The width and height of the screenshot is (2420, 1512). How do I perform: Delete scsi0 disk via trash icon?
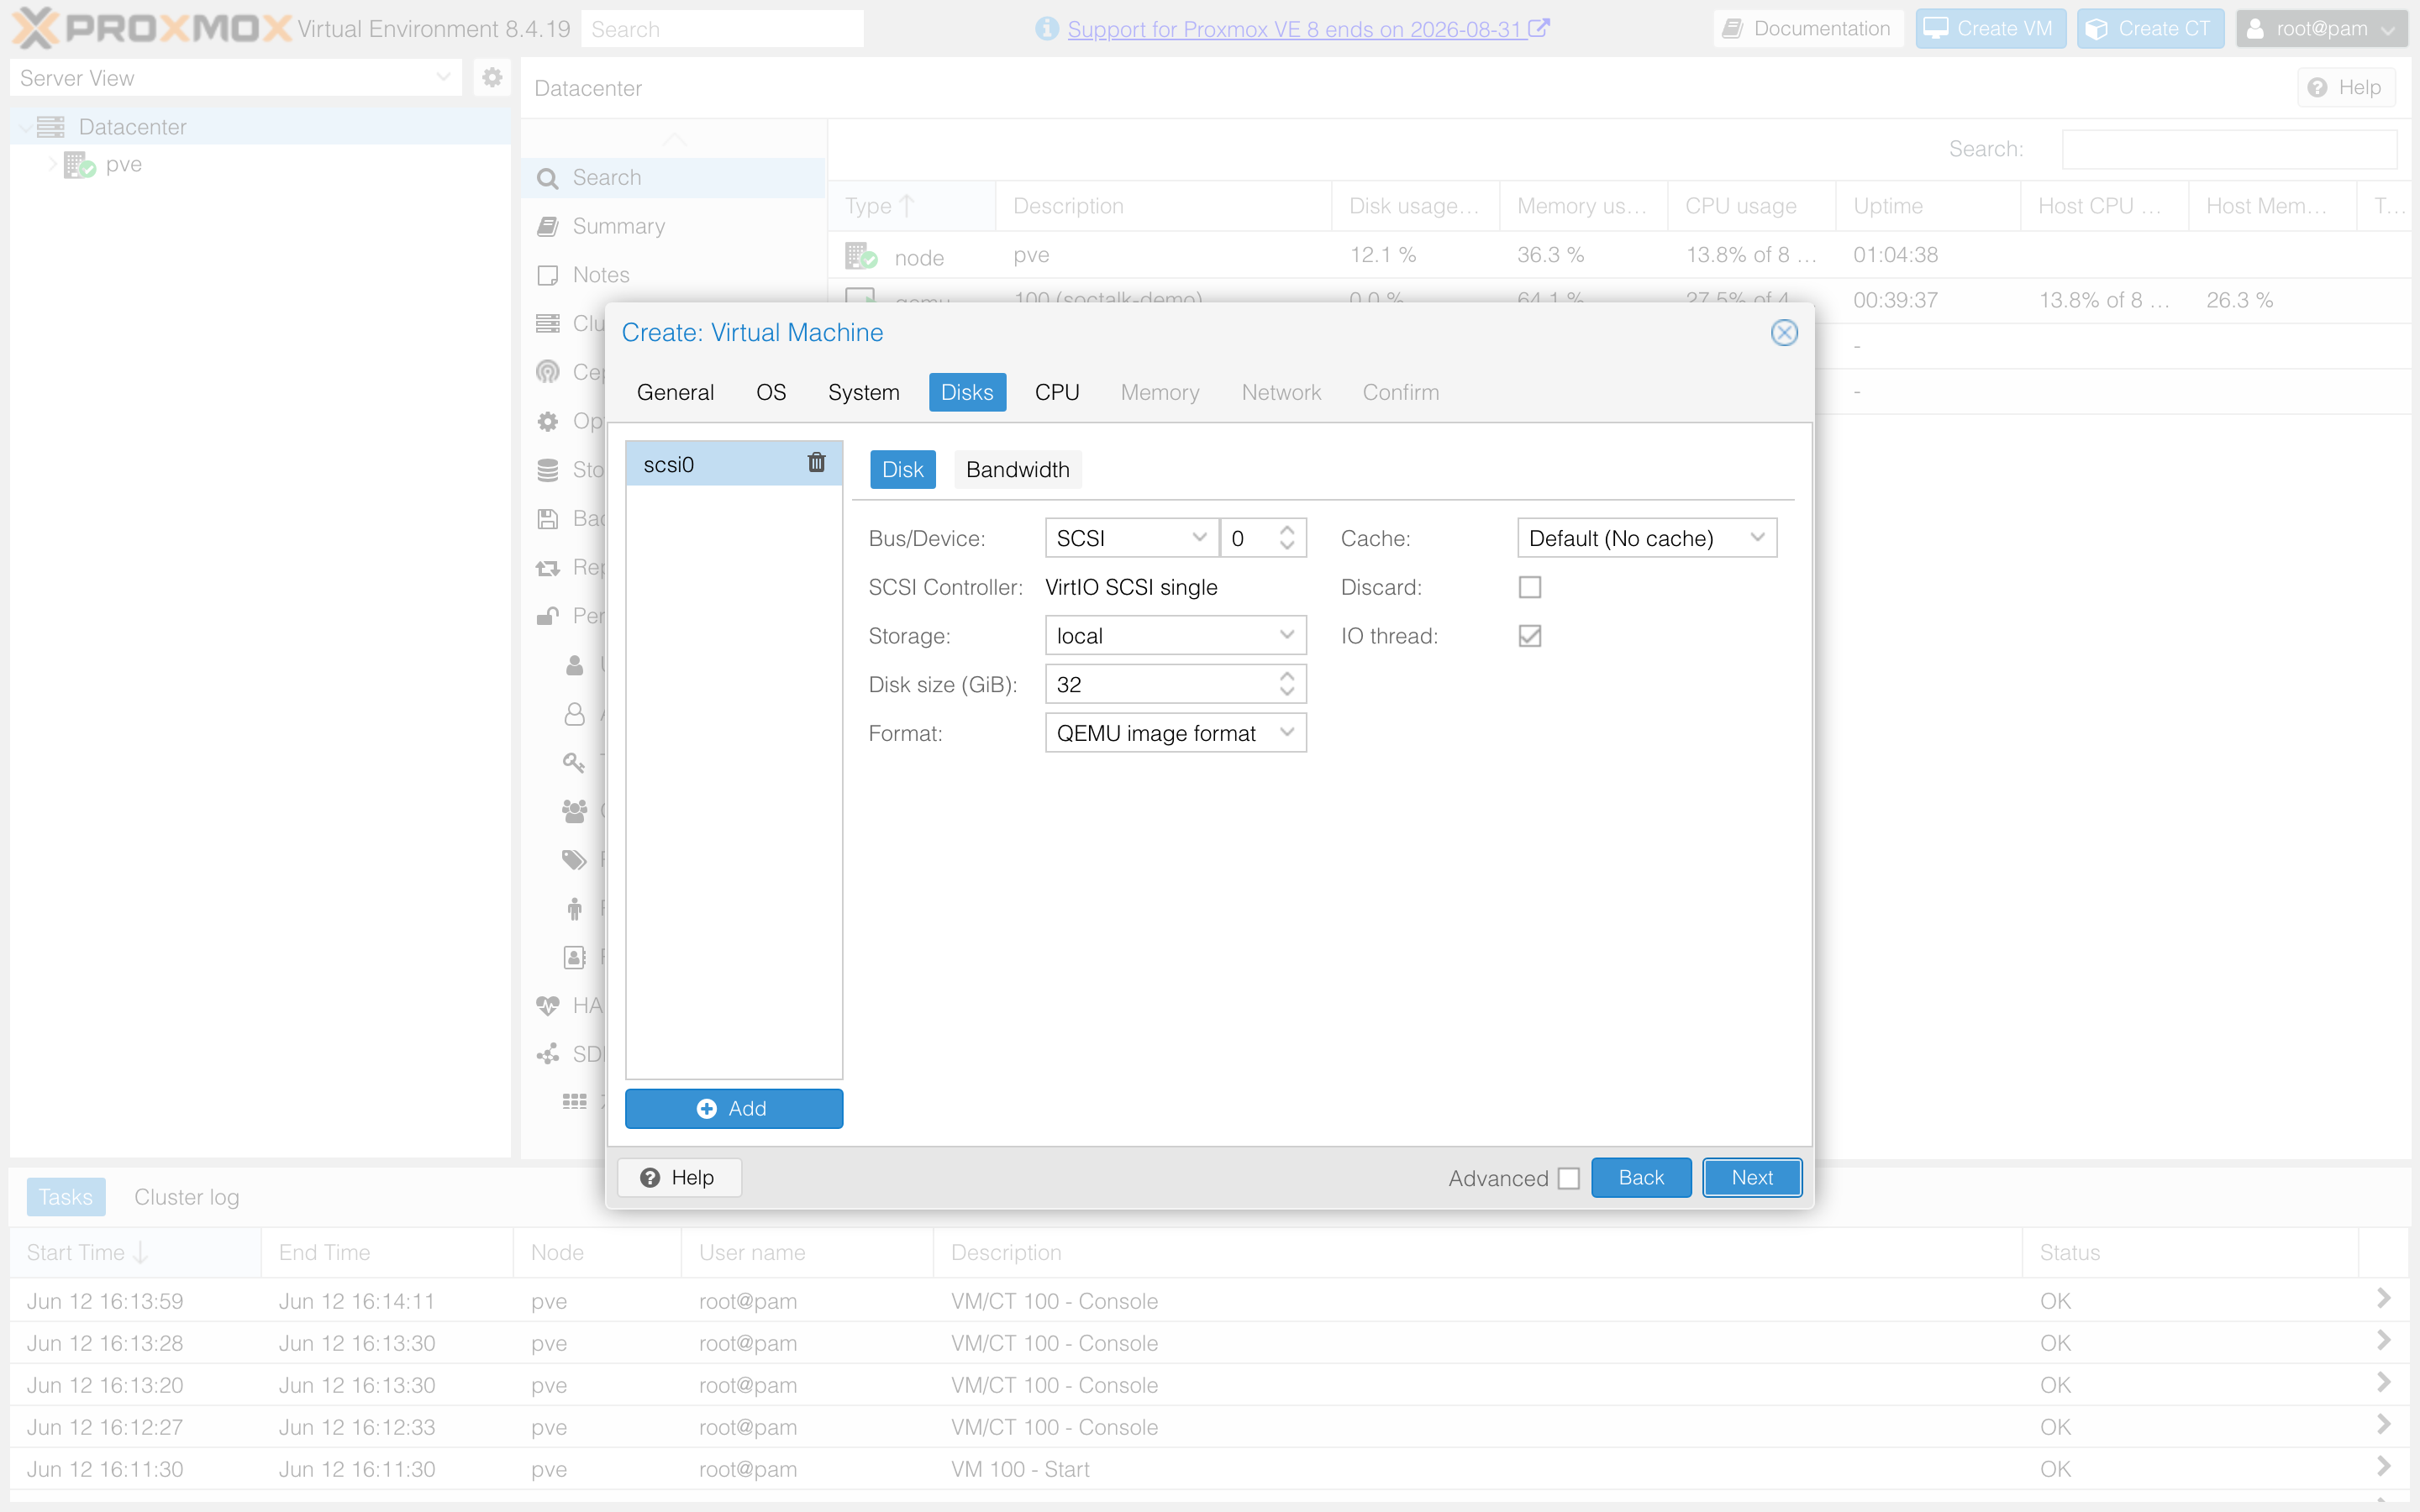tap(816, 463)
